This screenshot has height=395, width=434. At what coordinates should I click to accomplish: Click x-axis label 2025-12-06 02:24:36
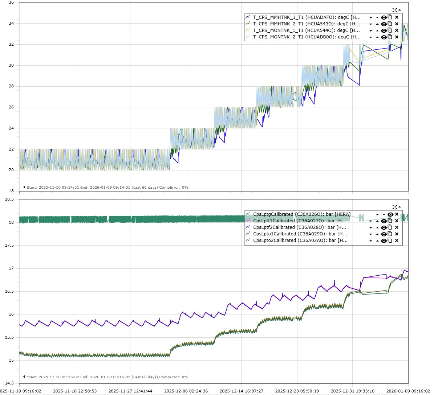click(x=186, y=391)
